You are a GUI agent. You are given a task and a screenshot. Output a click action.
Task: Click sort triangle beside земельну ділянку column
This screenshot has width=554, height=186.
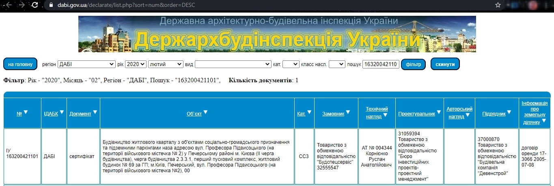click(543, 120)
